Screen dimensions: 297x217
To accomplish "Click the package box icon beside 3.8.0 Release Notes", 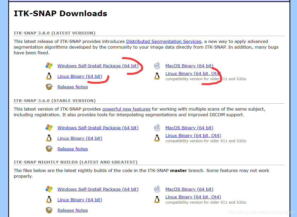I will coord(49,87).
